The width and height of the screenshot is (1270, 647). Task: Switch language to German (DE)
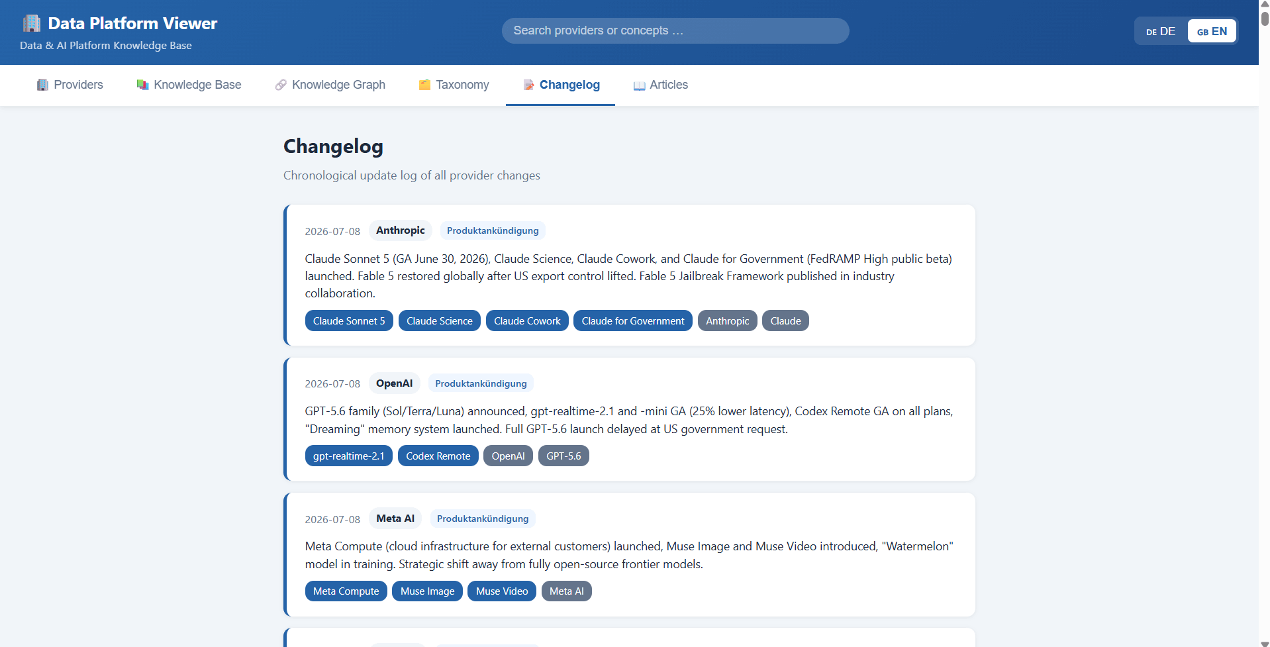click(1161, 31)
